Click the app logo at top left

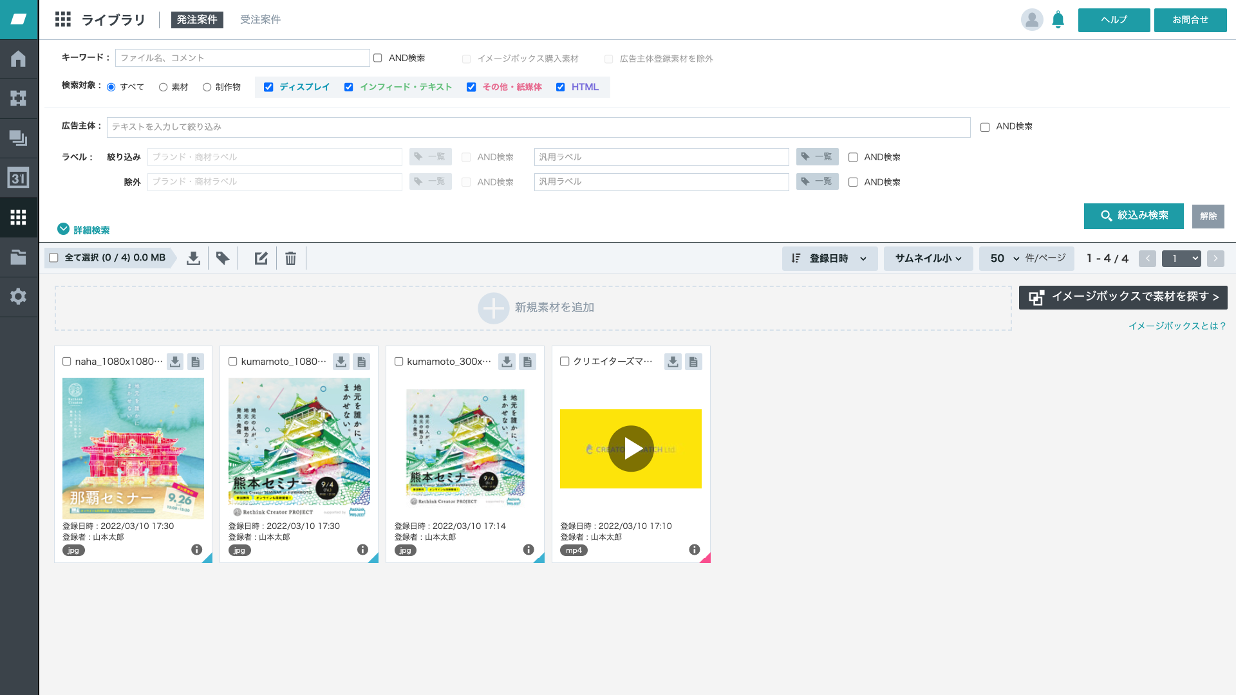(18, 19)
